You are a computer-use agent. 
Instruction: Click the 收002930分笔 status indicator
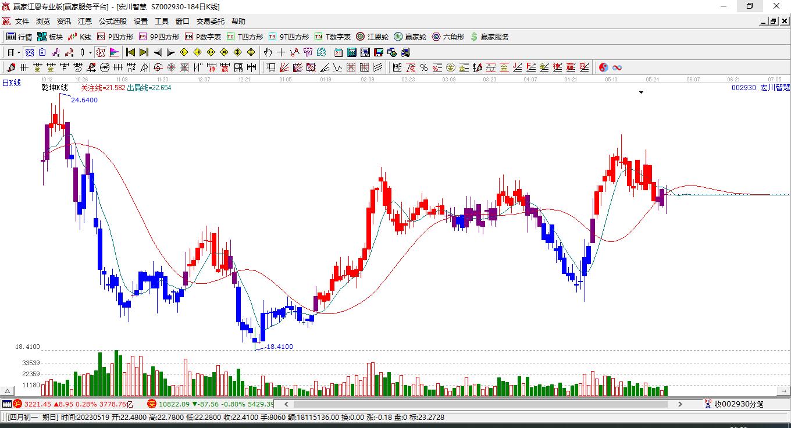(733, 404)
